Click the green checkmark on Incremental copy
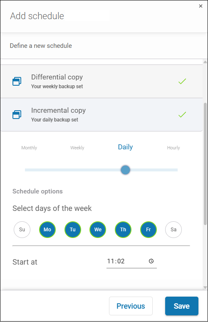The width and height of the screenshot is (208, 322). coord(182,114)
